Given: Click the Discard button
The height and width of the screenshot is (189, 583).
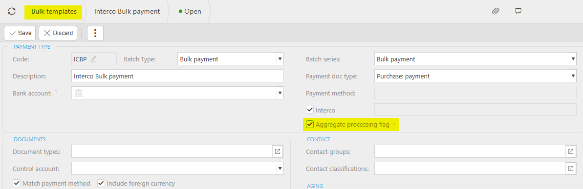Looking at the screenshot, I should pyautogui.click(x=58, y=33).
